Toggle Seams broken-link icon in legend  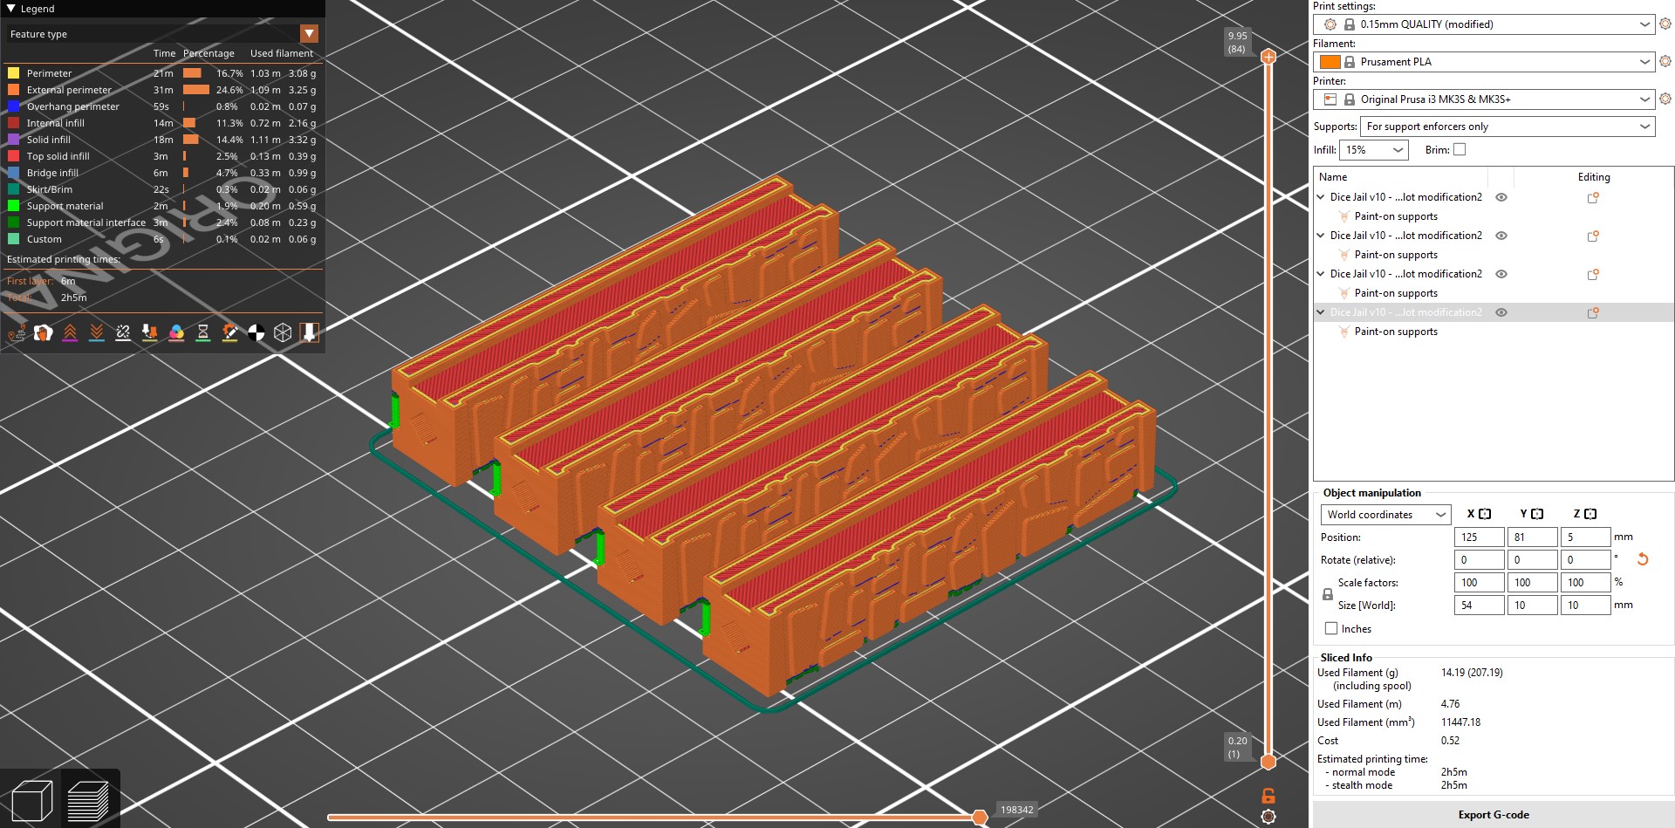click(x=123, y=332)
